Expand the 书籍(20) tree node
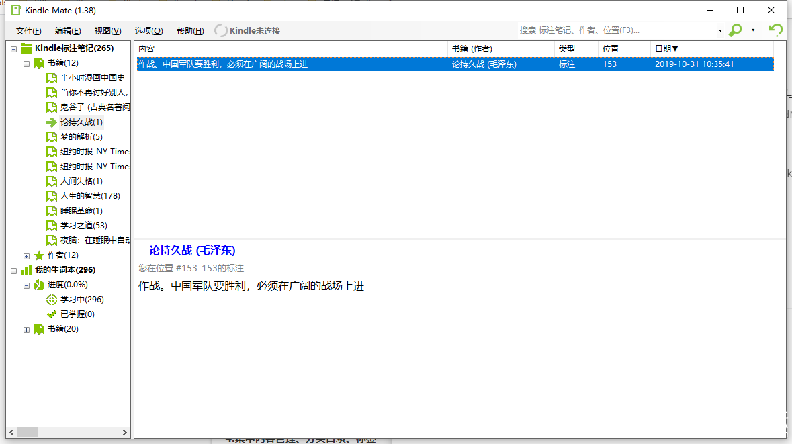The image size is (792, 444). point(26,330)
